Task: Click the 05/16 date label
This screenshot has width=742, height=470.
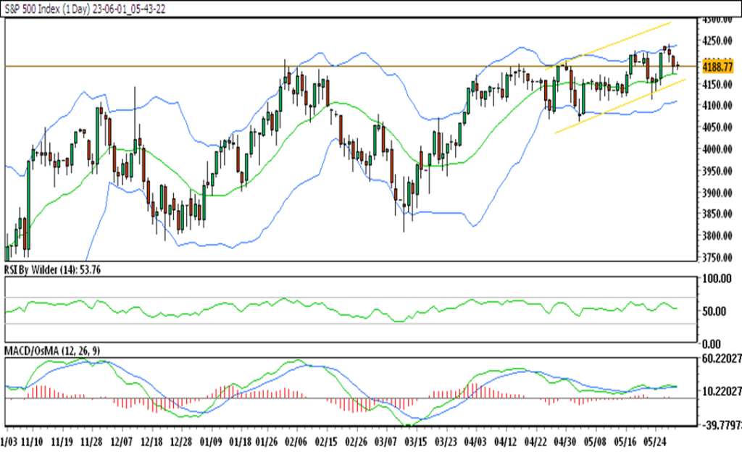Action: pyautogui.click(x=625, y=442)
